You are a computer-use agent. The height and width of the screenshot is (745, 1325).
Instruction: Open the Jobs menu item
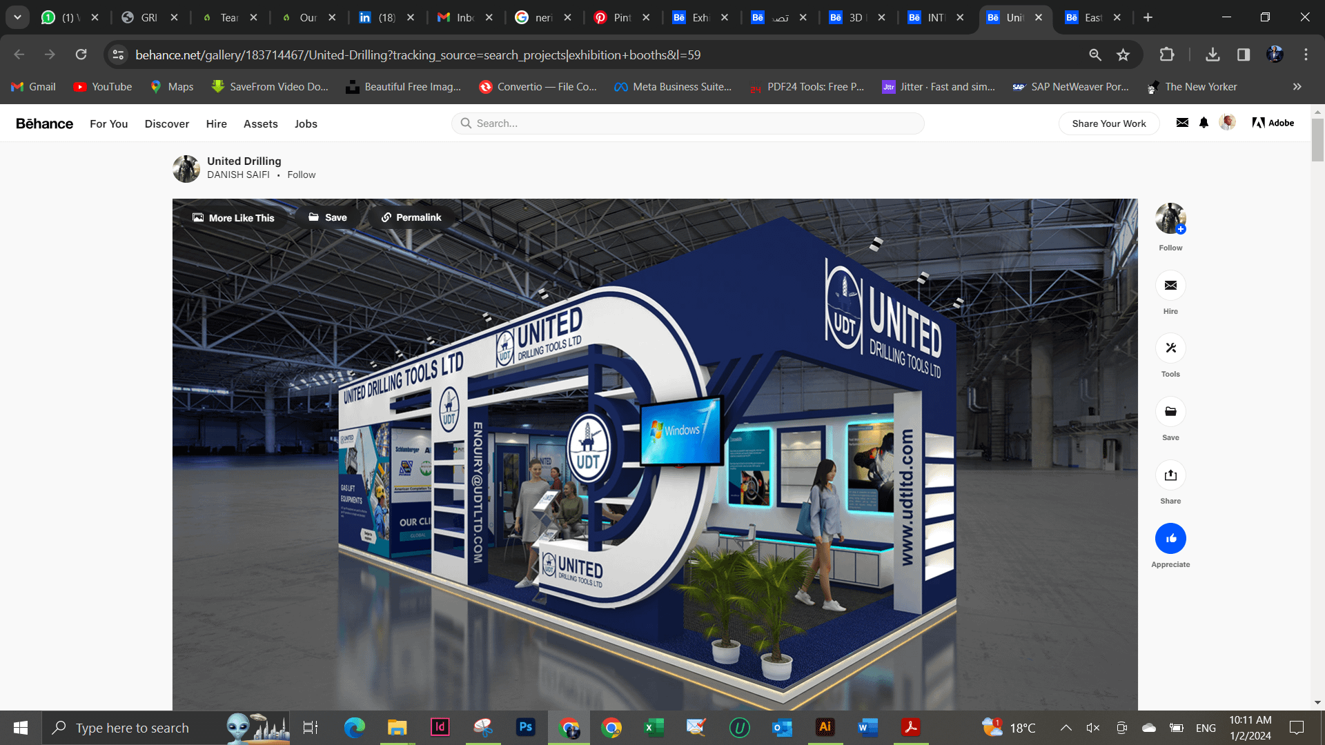[306, 123]
